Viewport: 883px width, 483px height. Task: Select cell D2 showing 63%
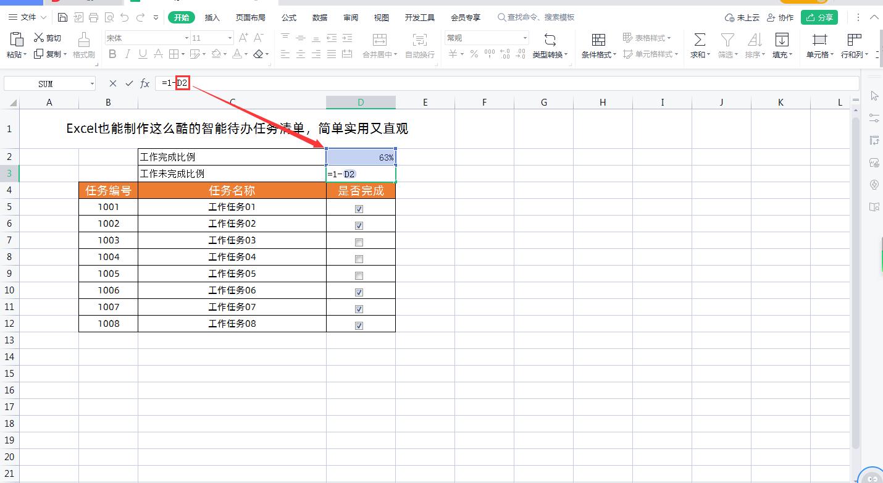361,157
